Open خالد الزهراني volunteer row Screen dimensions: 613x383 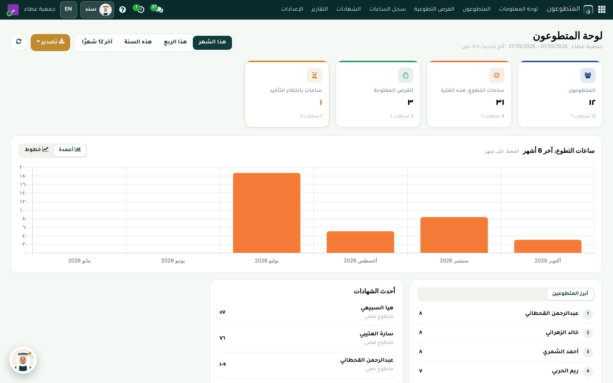point(506,333)
